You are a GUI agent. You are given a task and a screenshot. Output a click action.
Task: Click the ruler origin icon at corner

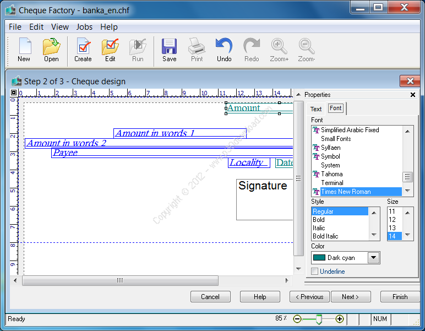coord(14,93)
